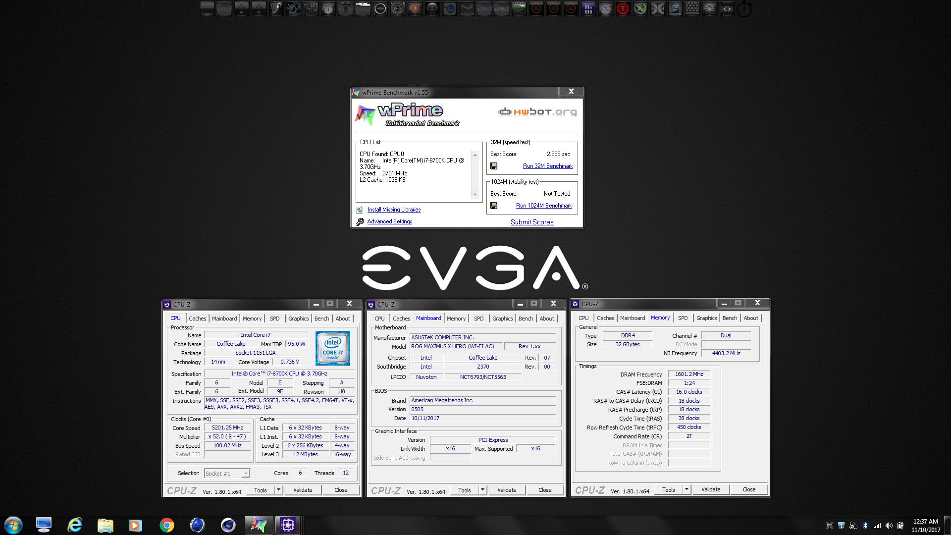Click Validate button in CPU-Z memory window
The width and height of the screenshot is (951, 535).
click(x=711, y=489)
